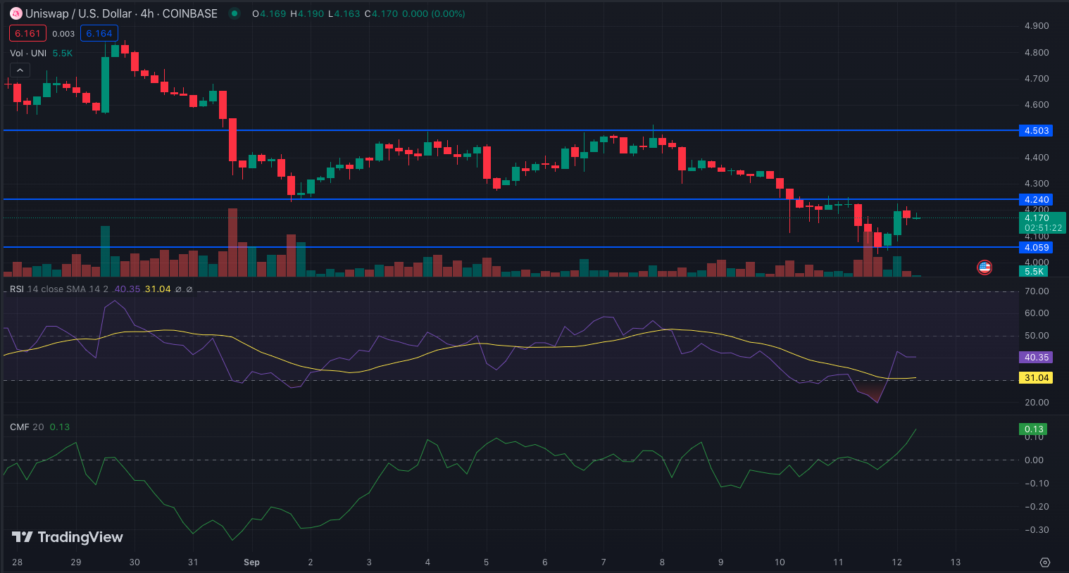Click the 02:51:22 bar countdown timer
The width and height of the screenshot is (1069, 573).
1043,228
